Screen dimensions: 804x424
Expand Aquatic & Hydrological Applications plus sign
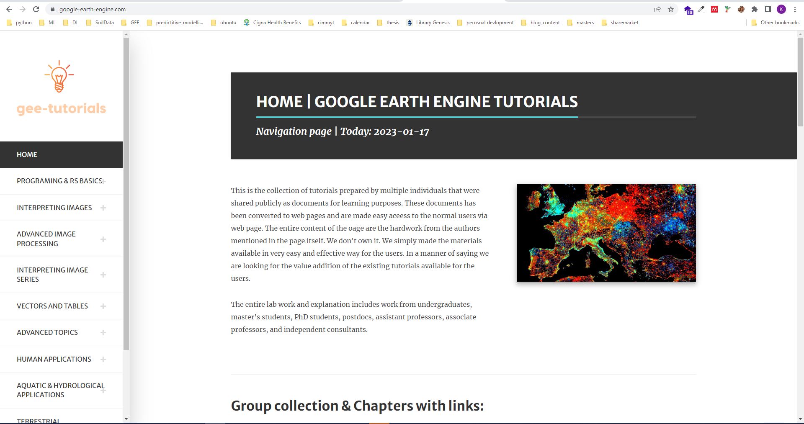[x=103, y=390]
